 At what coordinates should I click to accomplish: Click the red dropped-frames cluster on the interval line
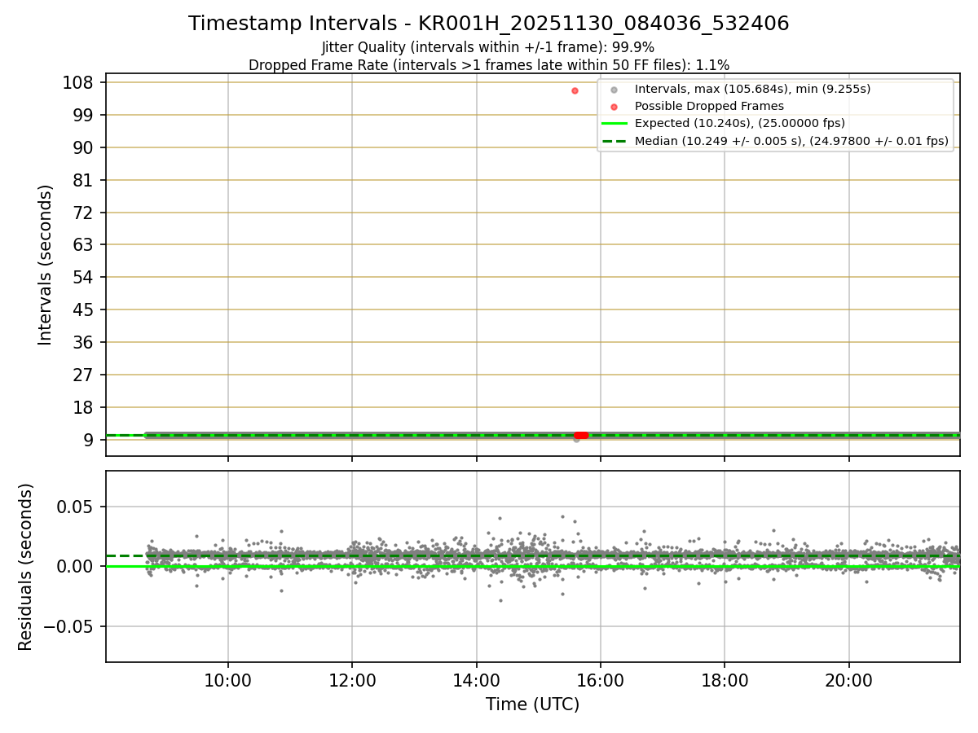pyautogui.click(x=581, y=435)
